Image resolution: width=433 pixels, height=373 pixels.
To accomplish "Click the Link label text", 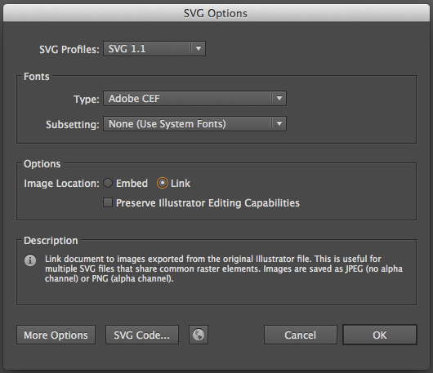I will click(x=181, y=183).
